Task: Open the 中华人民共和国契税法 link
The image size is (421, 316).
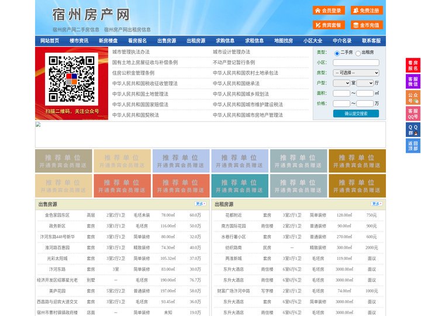Action: [x=136, y=115]
